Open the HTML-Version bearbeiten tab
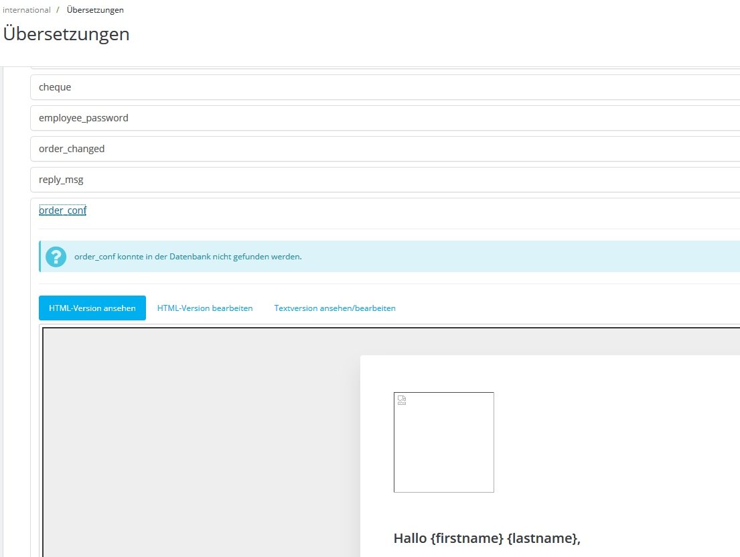The height and width of the screenshot is (557, 740). [x=205, y=308]
